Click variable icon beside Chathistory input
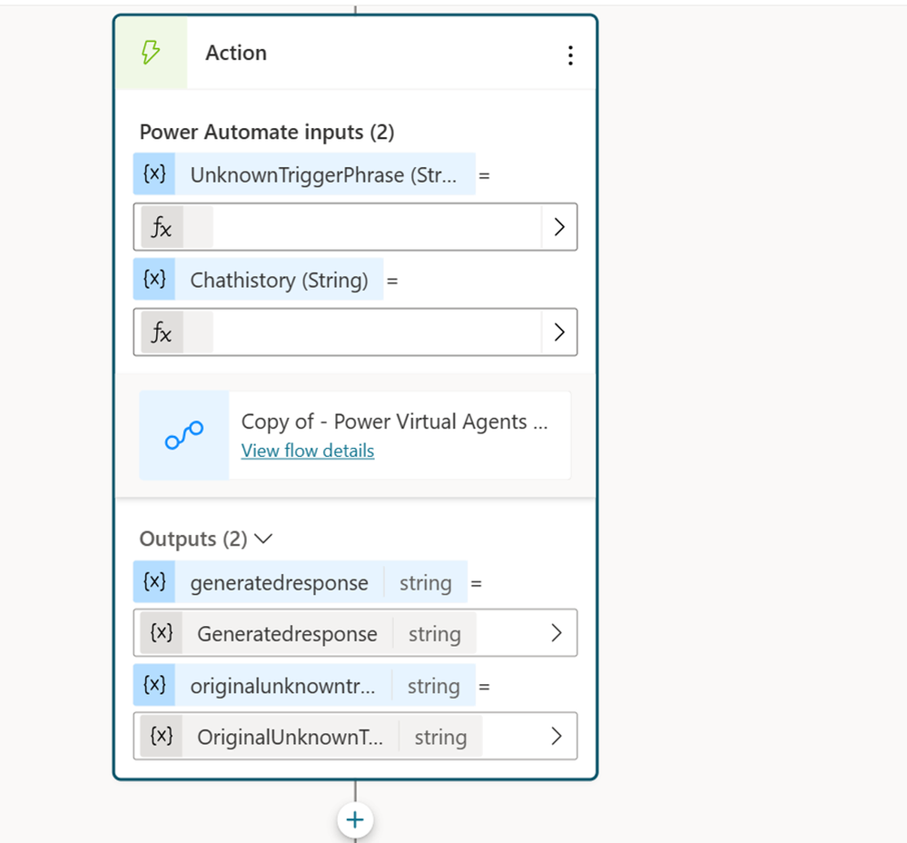The width and height of the screenshot is (907, 843). pyautogui.click(x=154, y=280)
